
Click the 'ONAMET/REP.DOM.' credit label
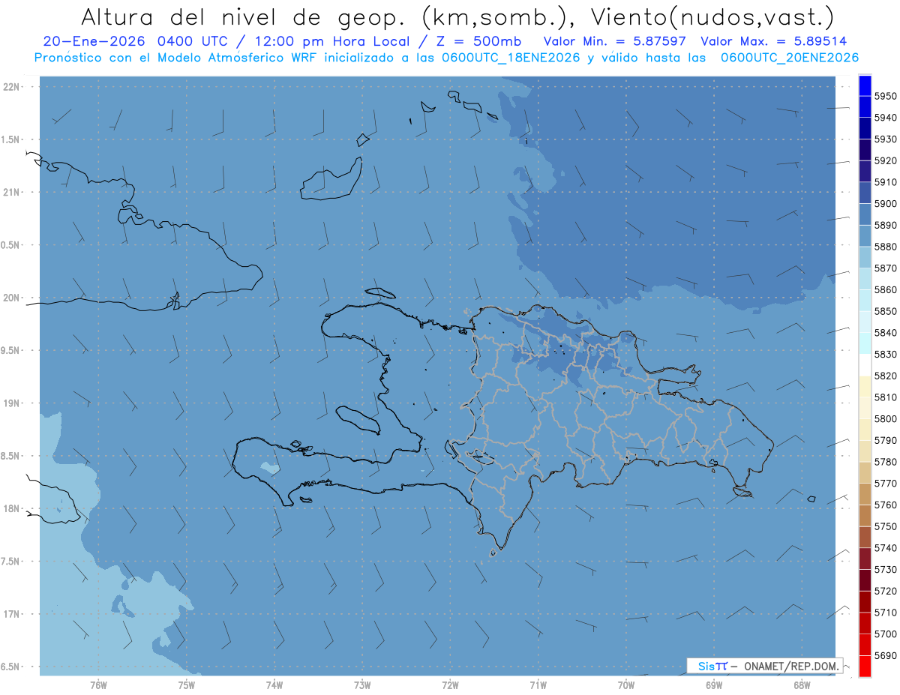pos(790,666)
